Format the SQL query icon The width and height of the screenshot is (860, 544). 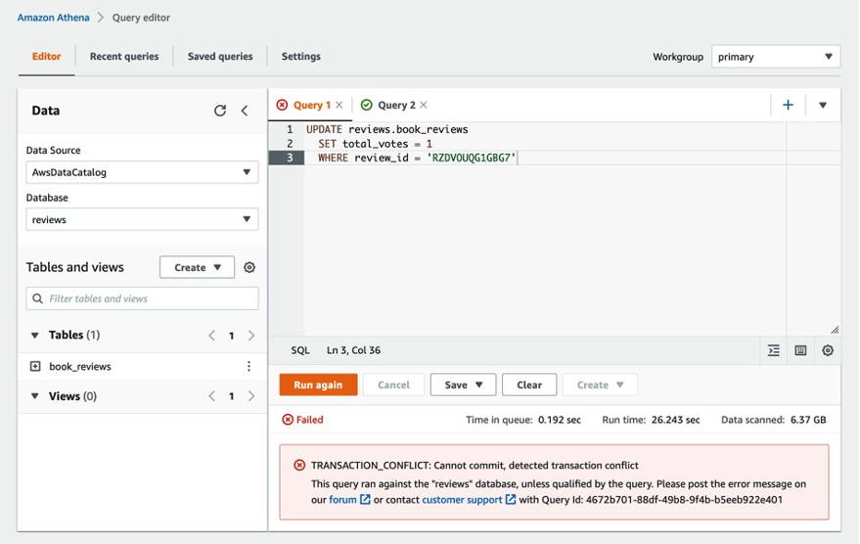point(774,350)
